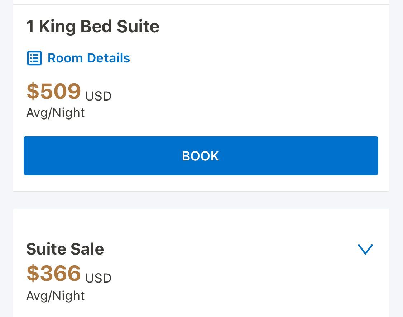Image resolution: width=403 pixels, height=317 pixels.
Task: Select the Suite Sale rate heading
Action: point(65,249)
